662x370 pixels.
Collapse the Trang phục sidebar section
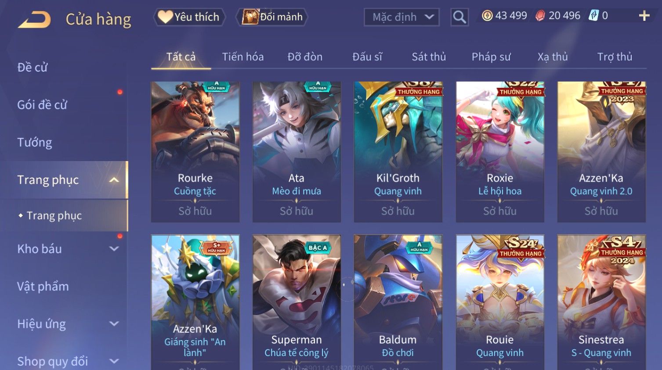click(x=114, y=180)
